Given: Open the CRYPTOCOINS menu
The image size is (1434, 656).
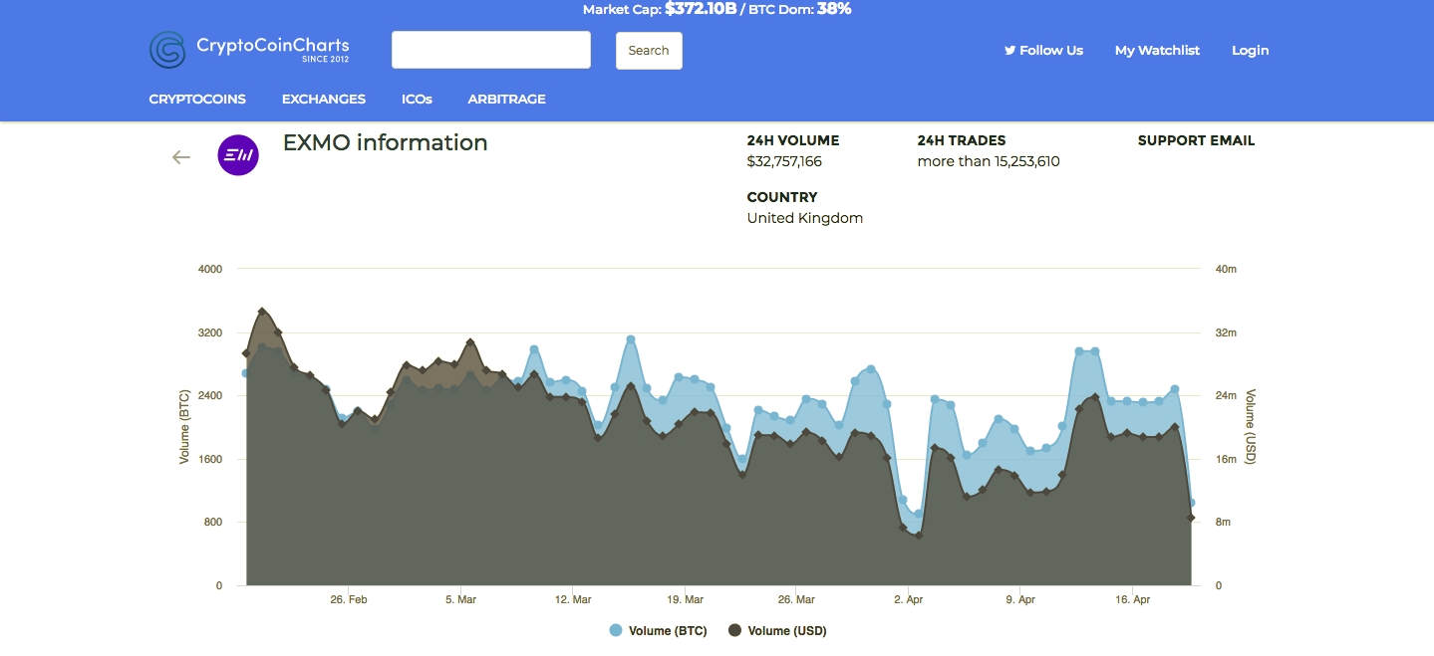Looking at the screenshot, I should [197, 100].
